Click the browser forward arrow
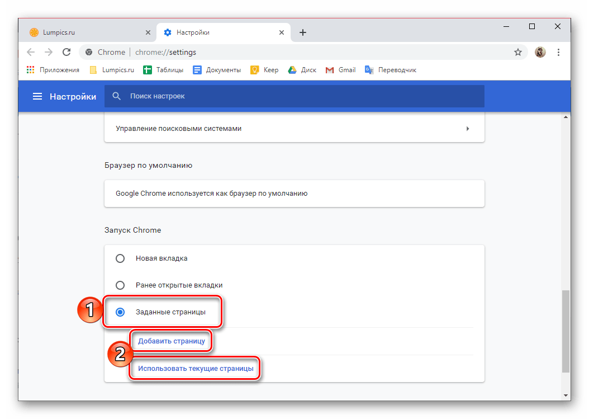 49,52
